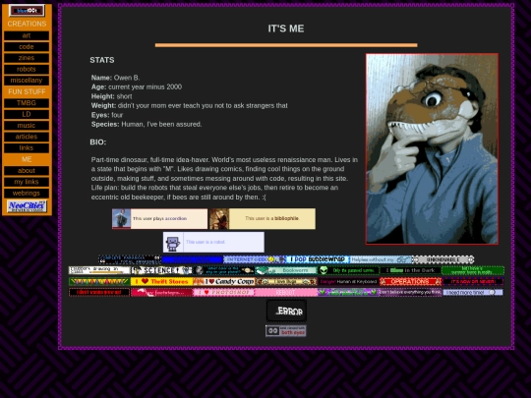Click the 'STATS' section heading

[102, 60]
